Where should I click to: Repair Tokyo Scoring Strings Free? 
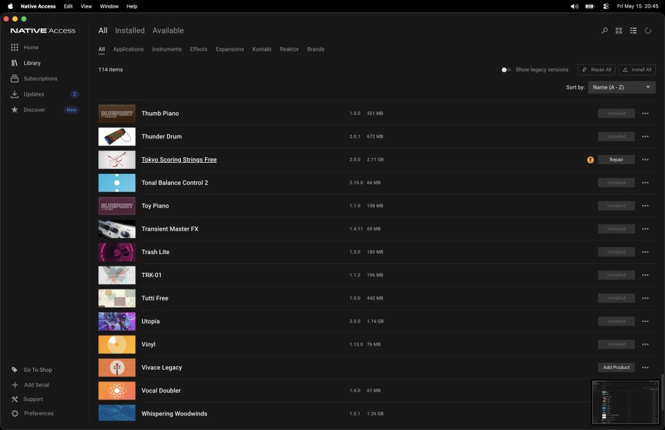(617, 160)
